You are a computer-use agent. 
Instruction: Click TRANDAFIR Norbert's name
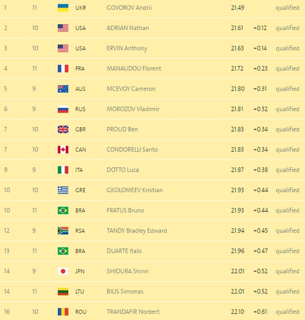point(132,312)
